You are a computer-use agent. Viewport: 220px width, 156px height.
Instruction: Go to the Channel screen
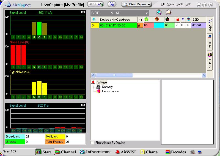[65, 152]
